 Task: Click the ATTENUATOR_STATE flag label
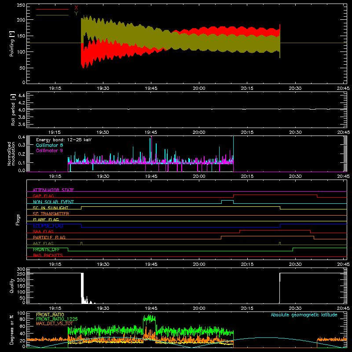[x=53, y=190]
